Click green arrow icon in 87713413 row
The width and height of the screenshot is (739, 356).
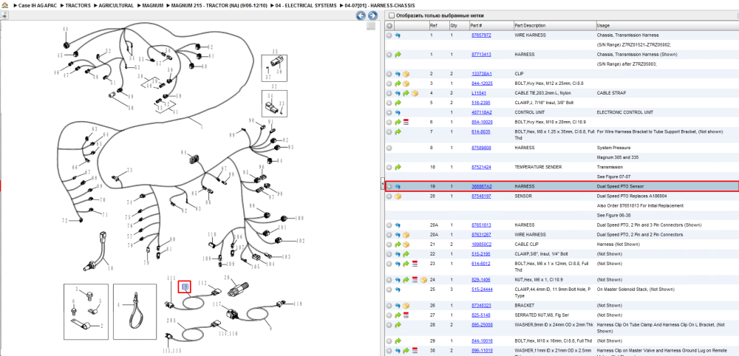(398, 55)
